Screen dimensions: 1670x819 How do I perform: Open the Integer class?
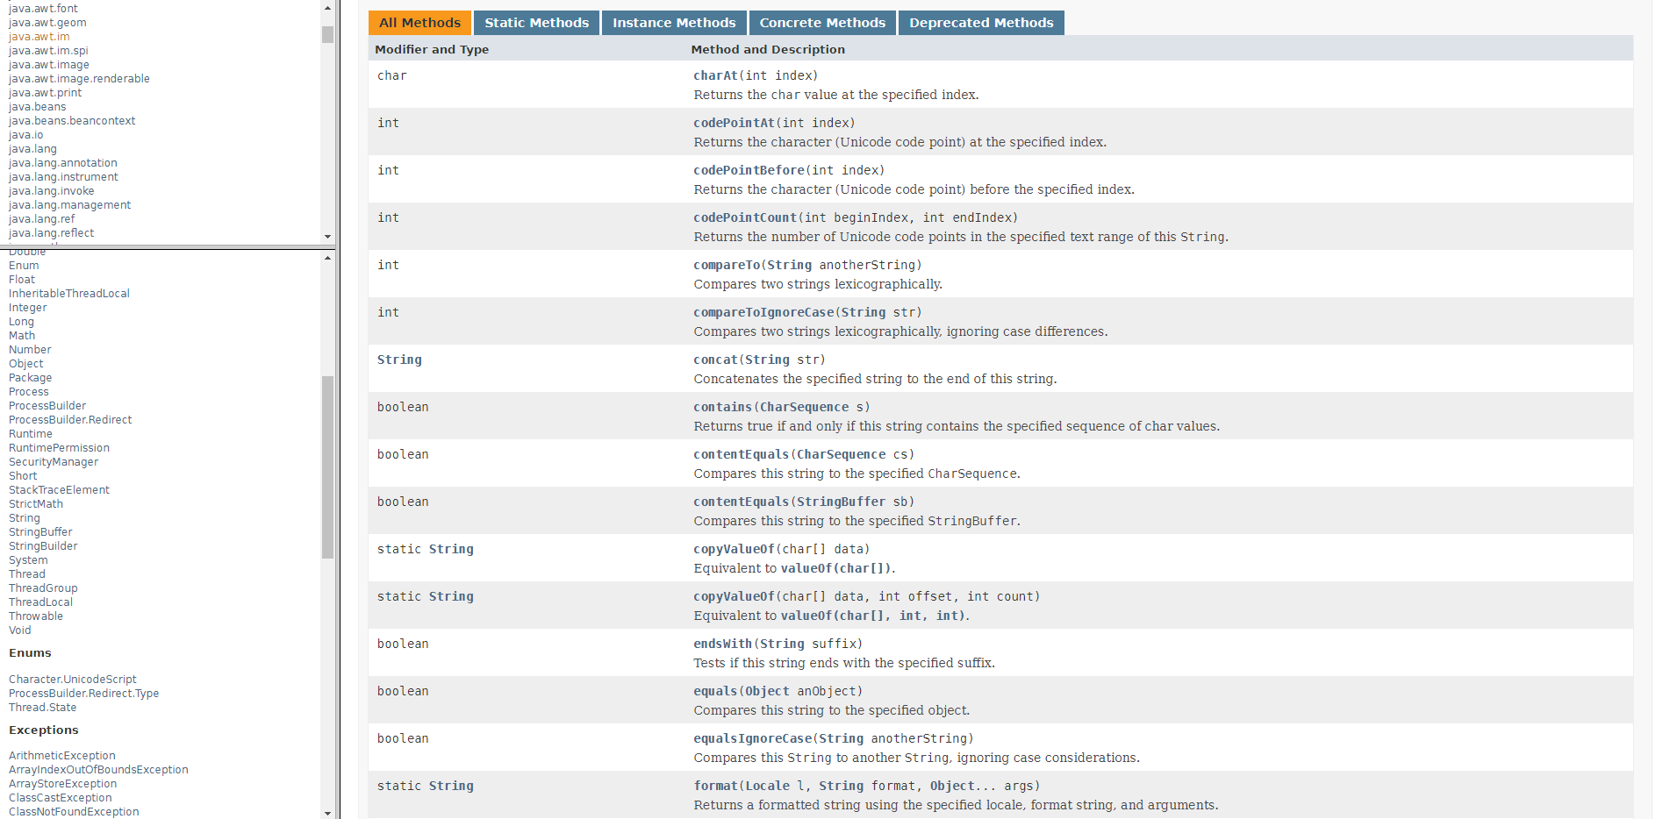(28, 308)
